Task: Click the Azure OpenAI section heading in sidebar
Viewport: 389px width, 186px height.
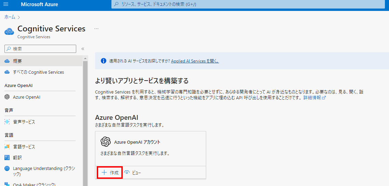Action: [x=18, y=85]
